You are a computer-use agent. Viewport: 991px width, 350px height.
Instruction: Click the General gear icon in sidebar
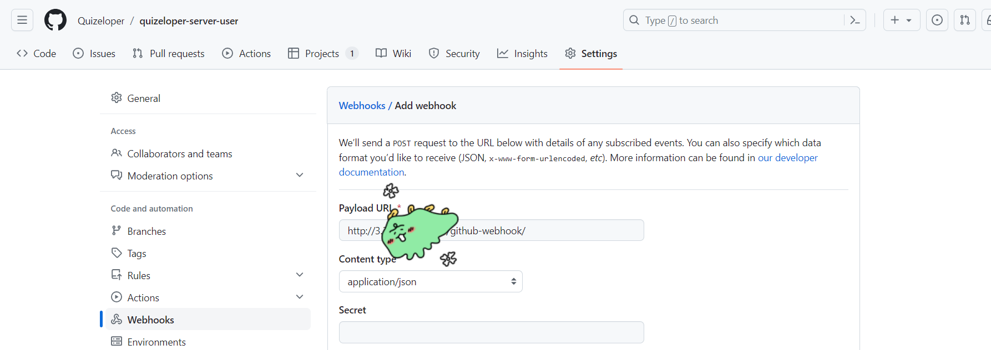coord(117,98)
